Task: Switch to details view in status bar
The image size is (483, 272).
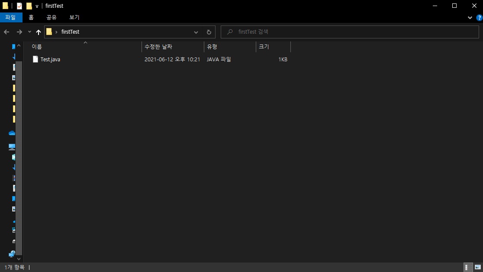Action: pos(468,267)
